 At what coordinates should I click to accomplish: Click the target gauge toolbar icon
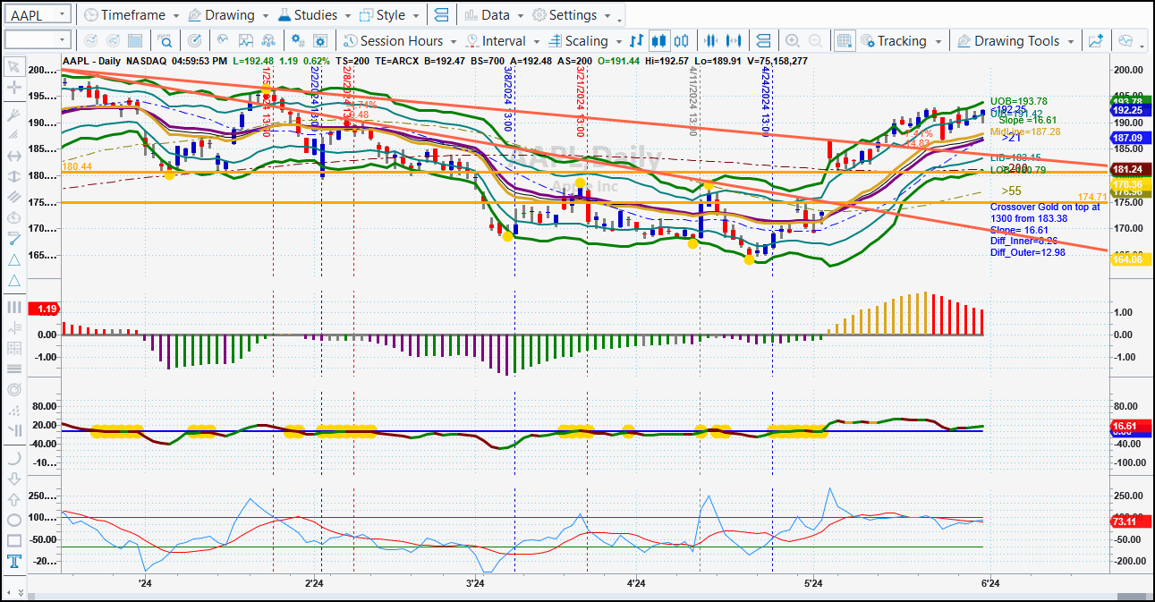pyautogui.click(x=194, y=40)
